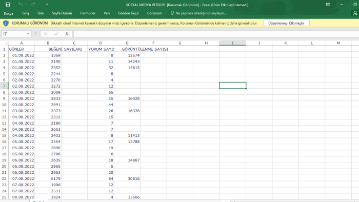Screen dimensions: 359x202
Task: Click cell with value 3373
Action: [48, 111]
